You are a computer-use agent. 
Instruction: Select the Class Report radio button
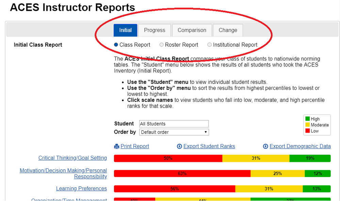point(116,45)
